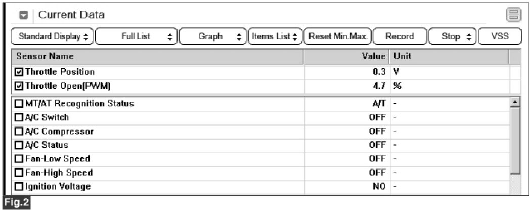
Task: Open the list menu icon at top right
Action: pos(513,16)
